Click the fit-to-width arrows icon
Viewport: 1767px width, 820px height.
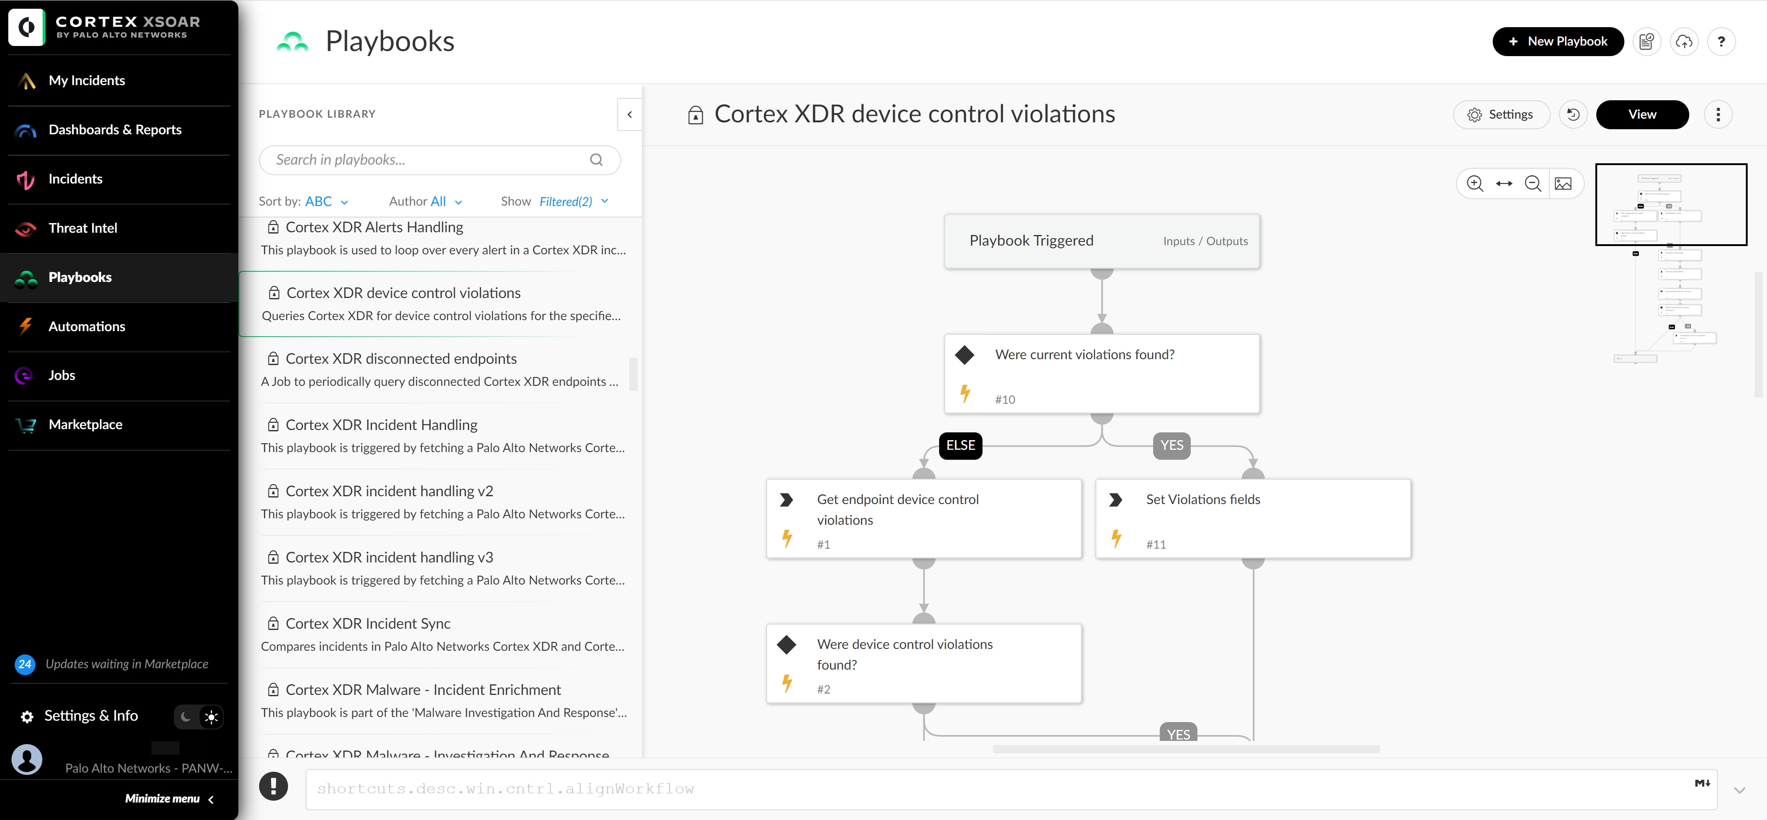tap(1504, 184)
